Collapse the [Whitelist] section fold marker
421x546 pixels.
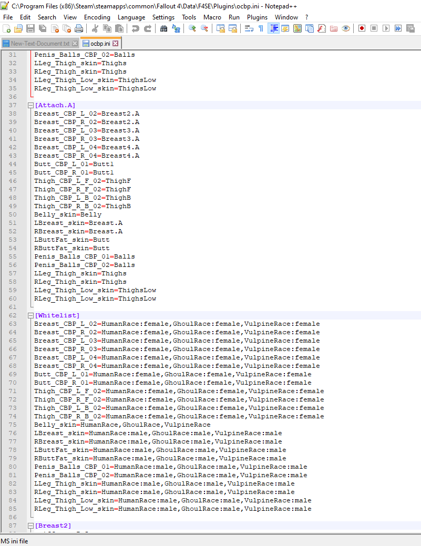tap(30, 315)
